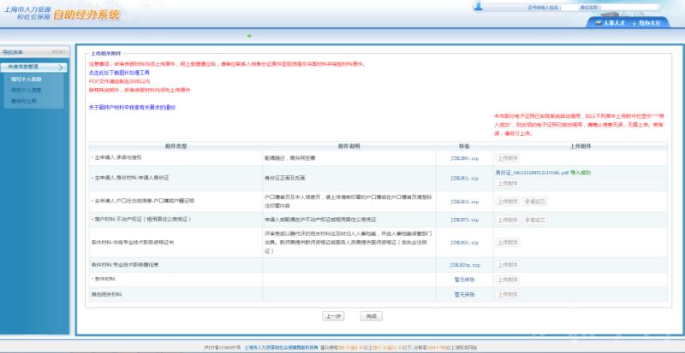Click the 经办大厅 tab icon

click(634, 23)
